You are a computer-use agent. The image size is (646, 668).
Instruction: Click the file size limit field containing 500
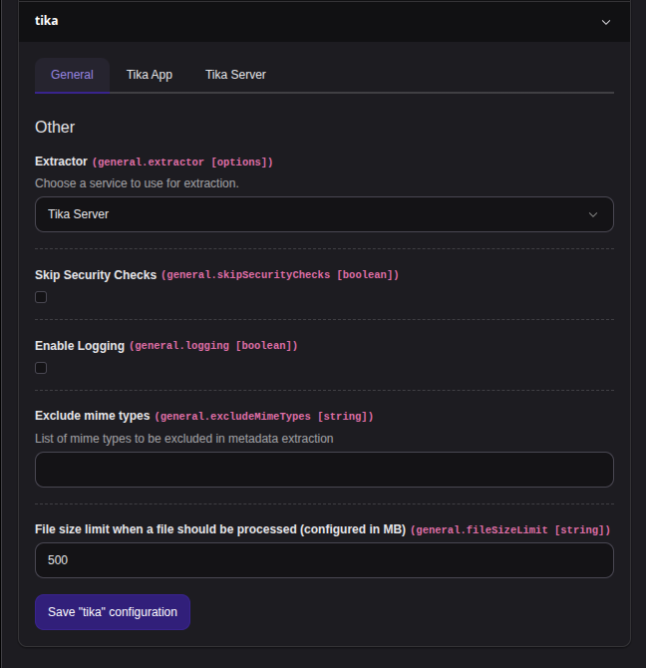coord(324,560)
